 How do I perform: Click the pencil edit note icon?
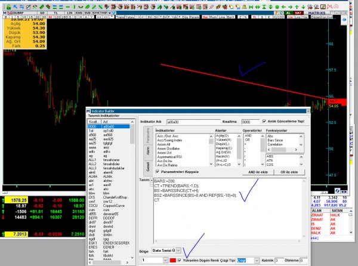(x=28, y=7)
